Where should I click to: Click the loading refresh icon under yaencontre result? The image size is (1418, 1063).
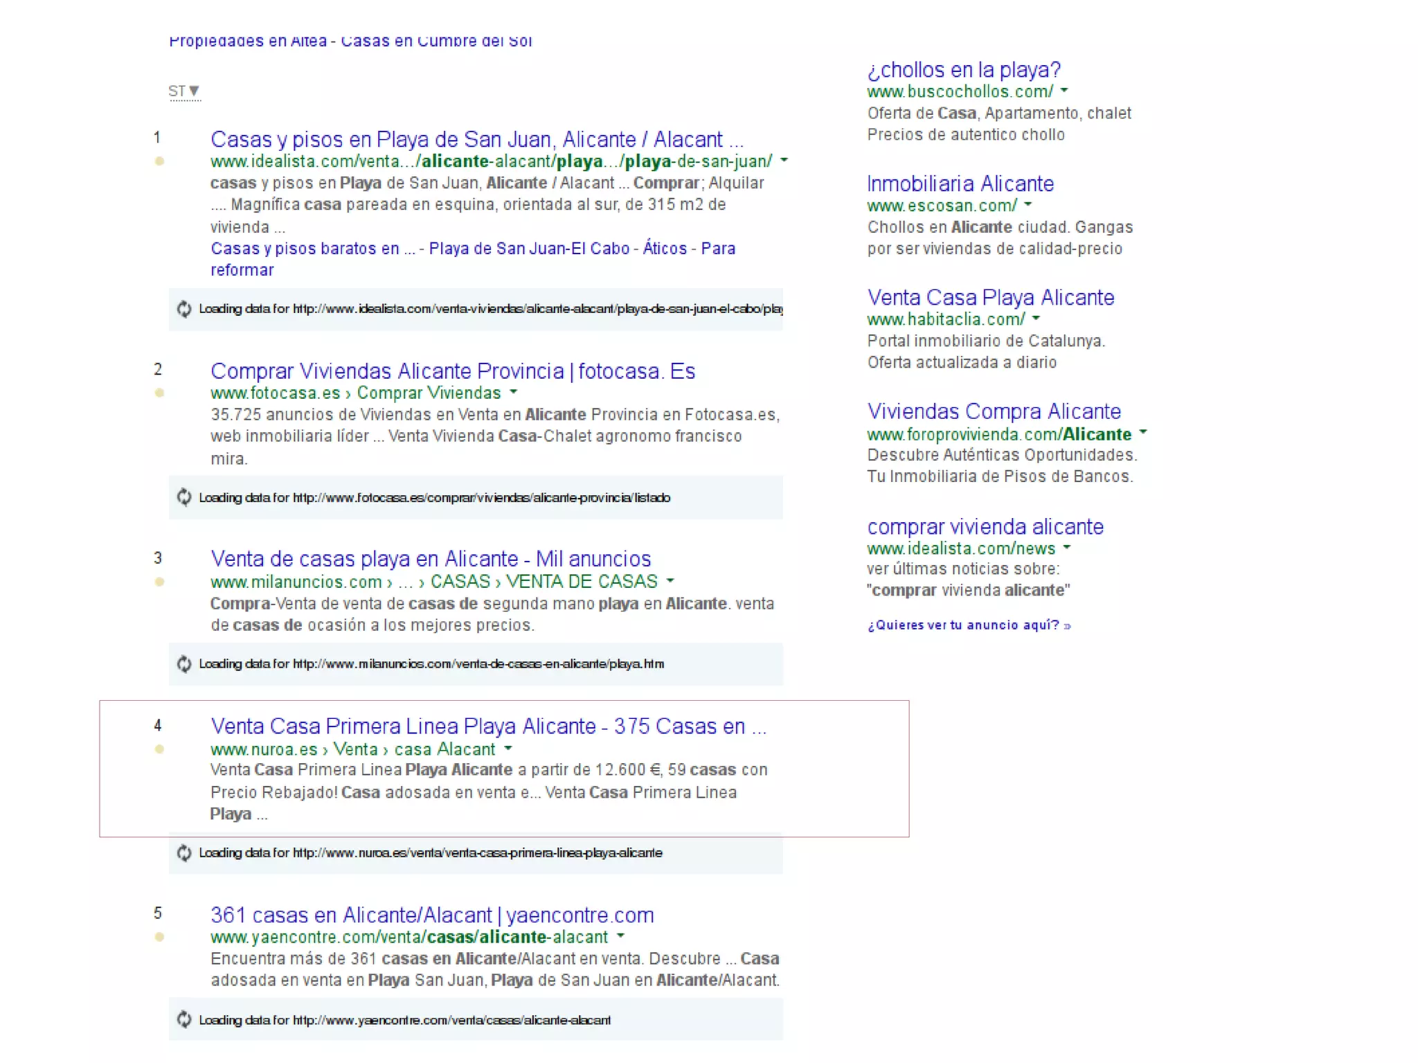184,1019
